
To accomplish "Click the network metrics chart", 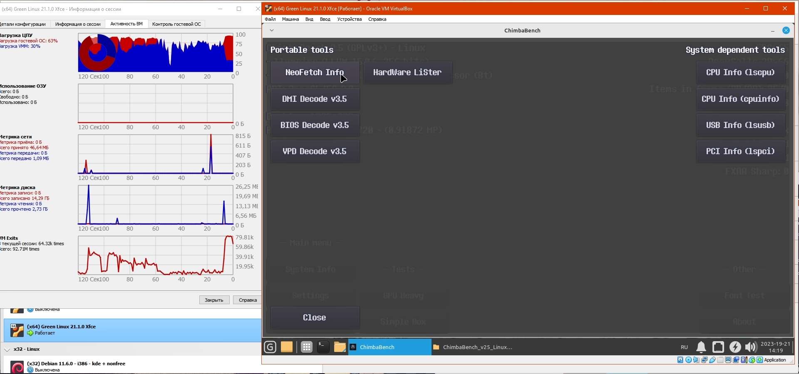I will coord(156,154).
